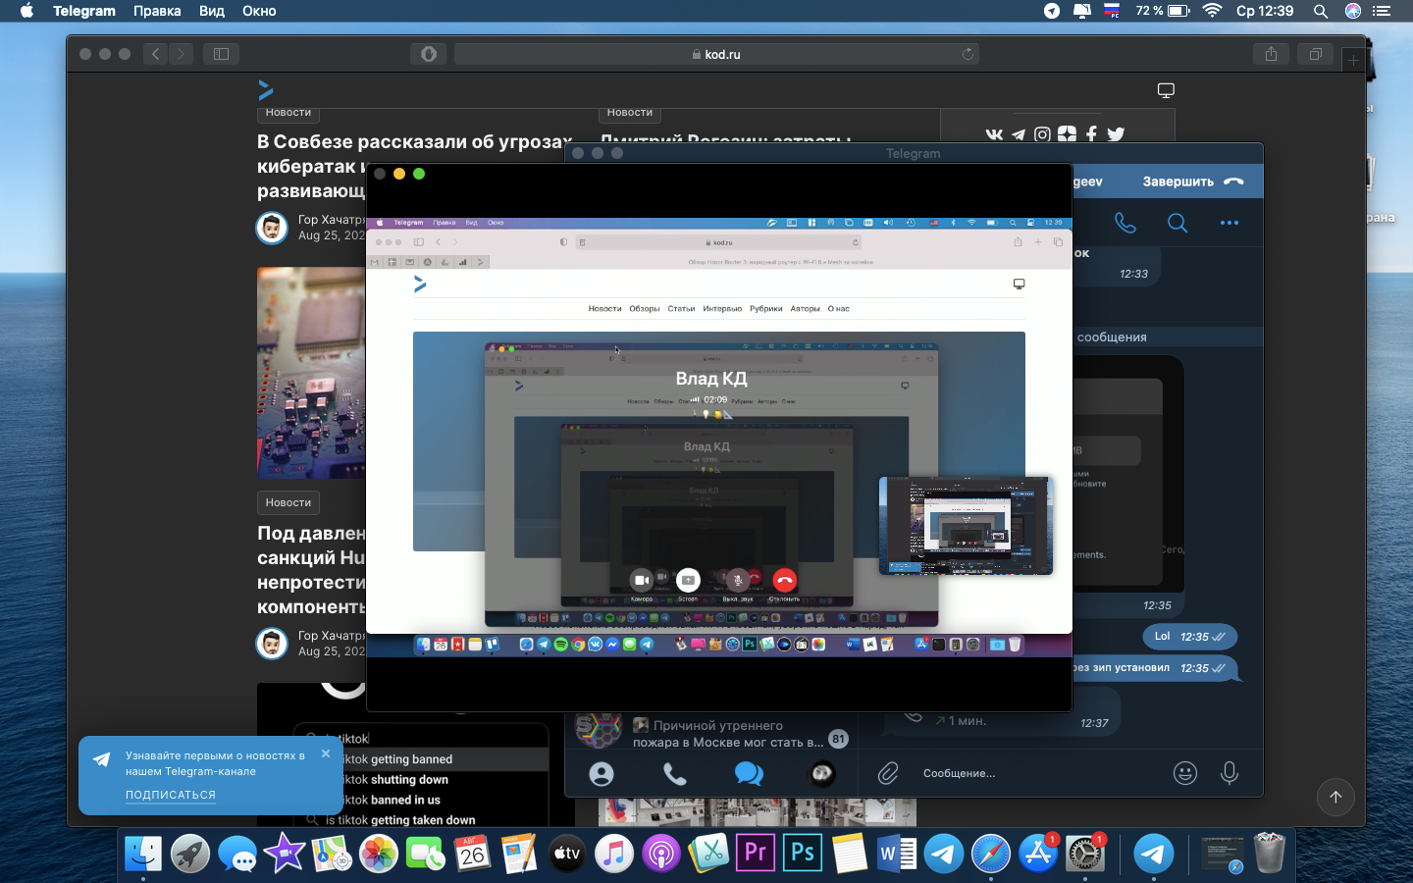Open search in the Telegram chat
The image size is (1413, 883).
click(x=1177, y=223)
